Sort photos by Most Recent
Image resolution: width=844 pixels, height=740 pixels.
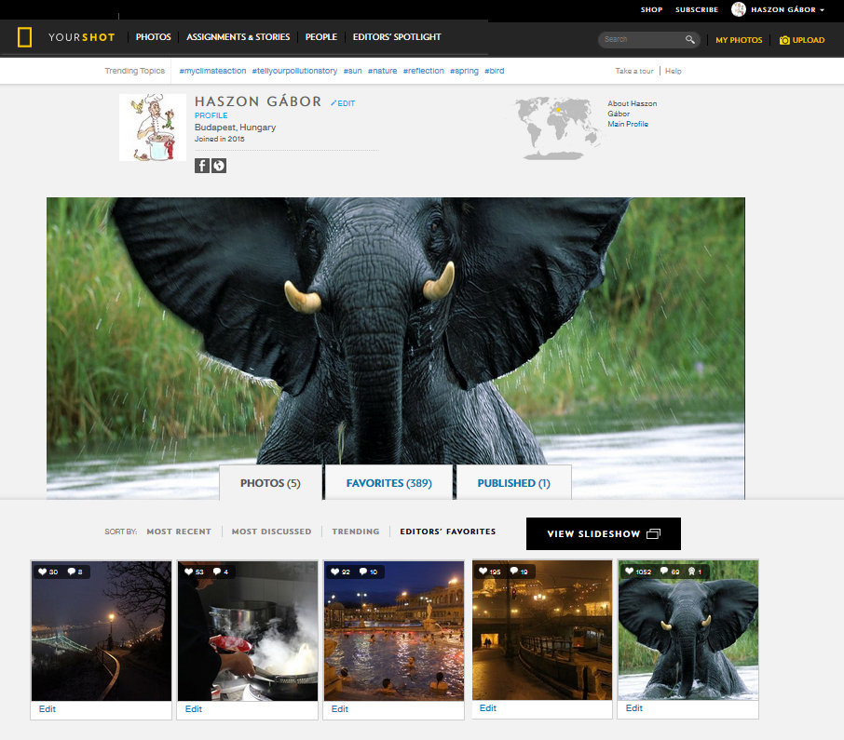pyautogui.click(x=179, y=531)
